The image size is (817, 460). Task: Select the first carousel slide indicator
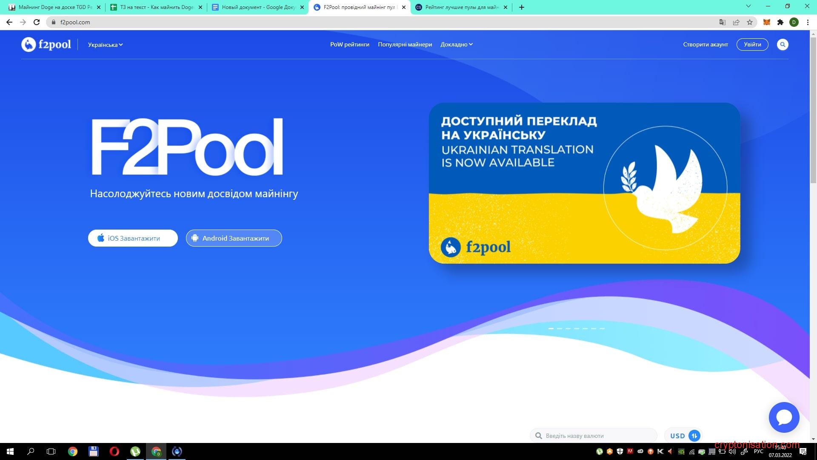(551, 328)
